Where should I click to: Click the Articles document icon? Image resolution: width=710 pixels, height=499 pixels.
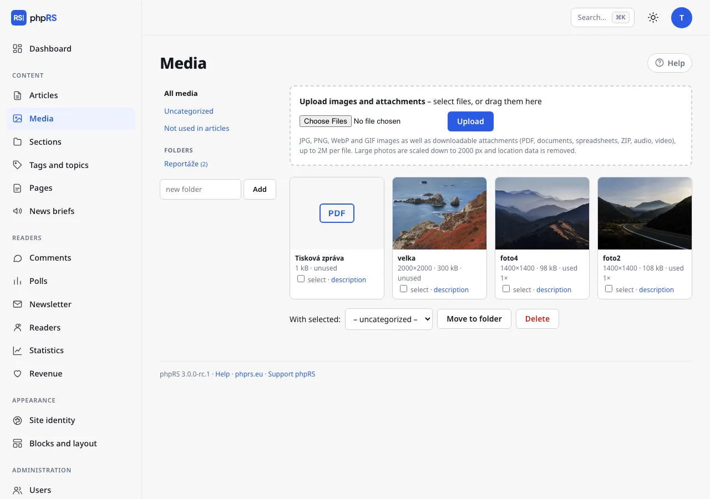18,95
